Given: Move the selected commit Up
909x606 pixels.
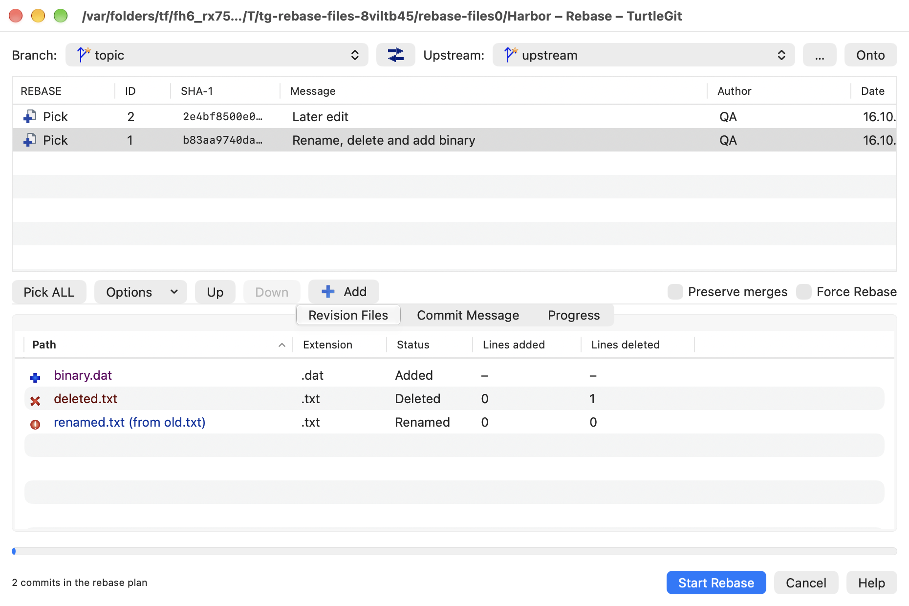Looking at the screenshot, I should point(215,292).
